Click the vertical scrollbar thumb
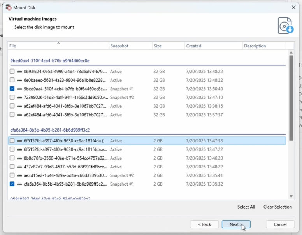Viewport: 302px width, 235px height. pyautogui.click(x=291, y=98)
